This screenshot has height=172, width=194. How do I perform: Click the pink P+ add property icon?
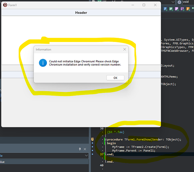(x=177, y=9)
